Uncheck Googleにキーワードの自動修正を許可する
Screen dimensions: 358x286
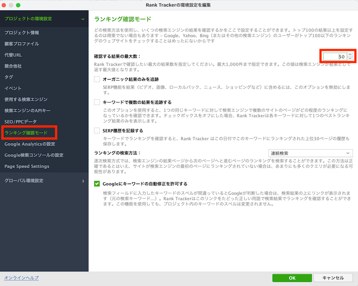click(97, 184)
